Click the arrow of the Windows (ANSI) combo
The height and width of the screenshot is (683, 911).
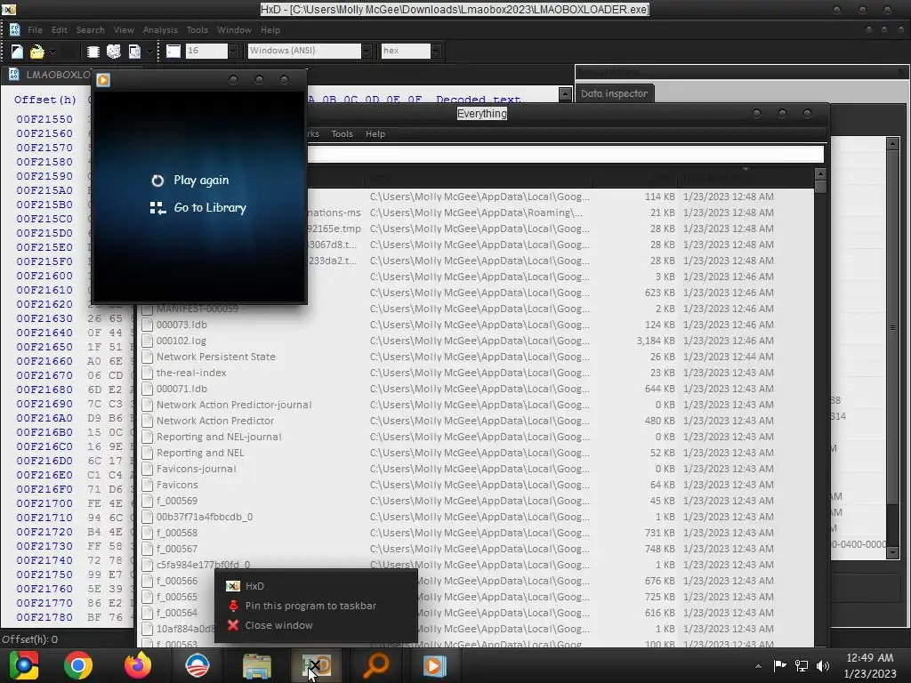click(366, 51)
